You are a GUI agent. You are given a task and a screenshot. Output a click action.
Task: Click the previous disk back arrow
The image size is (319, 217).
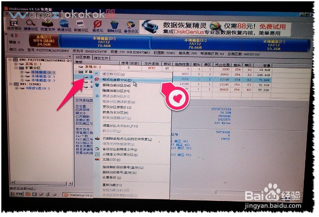pyautogui.click(x=12, y=35)
